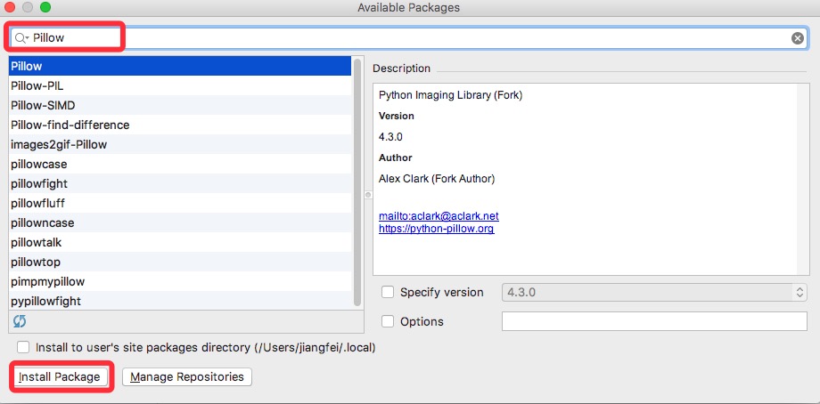This screenshot has width=820, height=404.
Task: Click the green zoom window button
Action: (x=45, y=7)
